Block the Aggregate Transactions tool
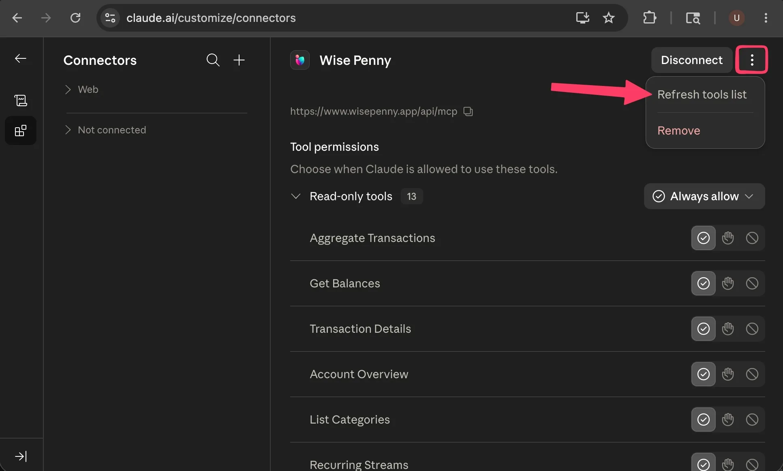 [x=752, y=238]
